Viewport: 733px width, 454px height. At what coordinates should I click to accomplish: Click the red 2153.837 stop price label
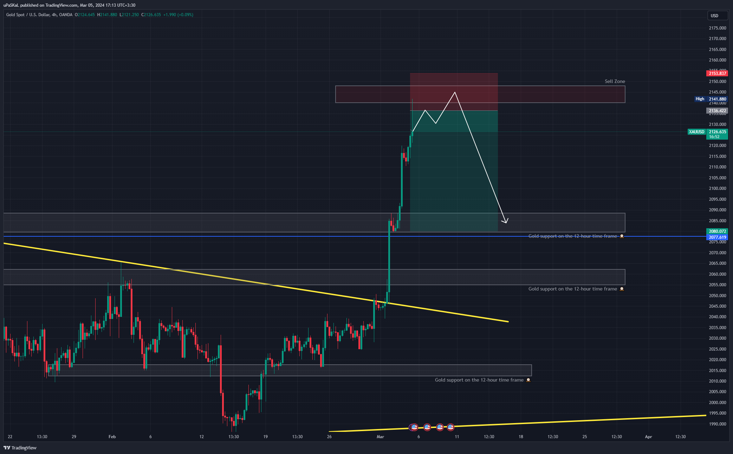tap(717, 73)
